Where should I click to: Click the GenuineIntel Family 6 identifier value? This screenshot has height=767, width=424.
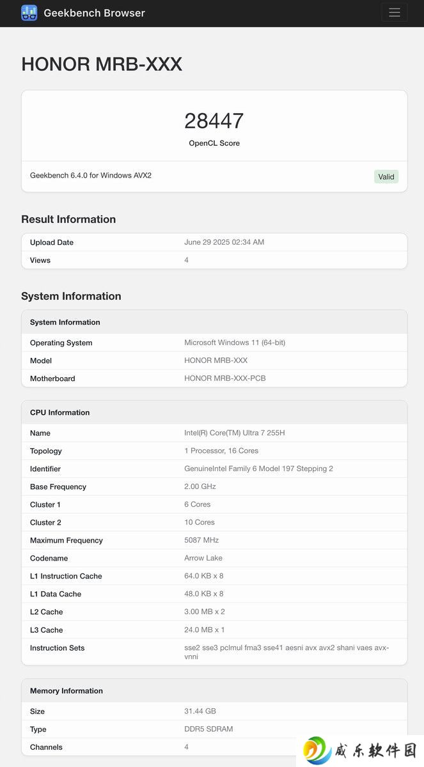tap(258, 469)
